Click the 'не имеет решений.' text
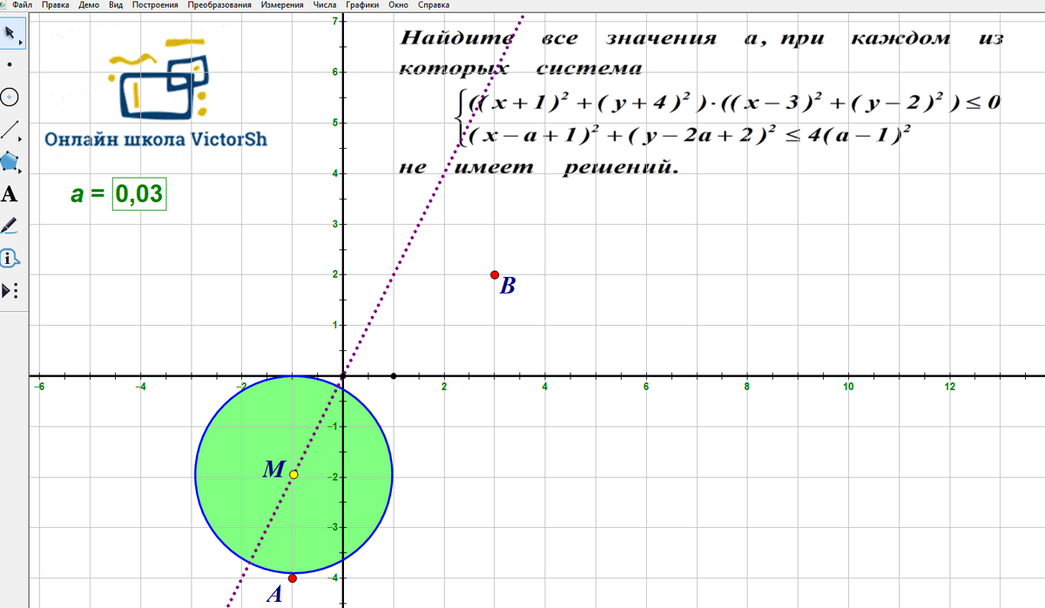 tap(537, 168)
